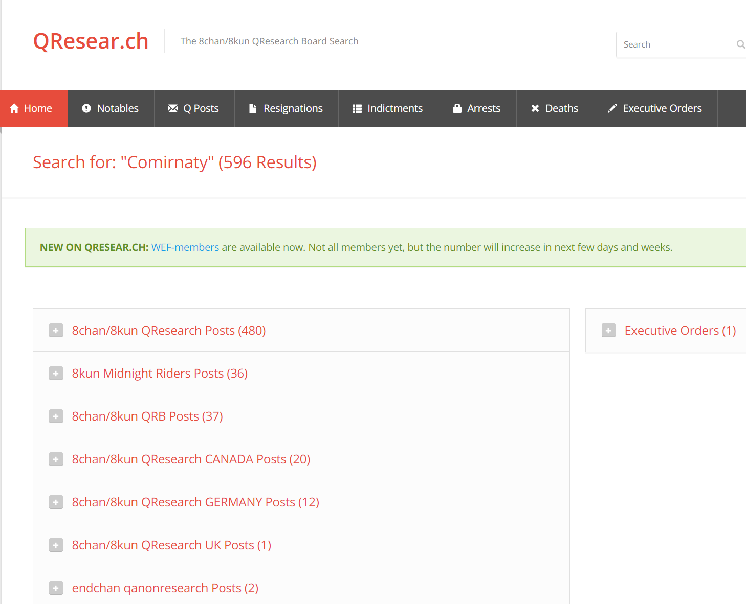Expand 8chan/8kun QResearch Posts (480) plus icon
This screenshot has height=604, width=746.
point(56,331)
